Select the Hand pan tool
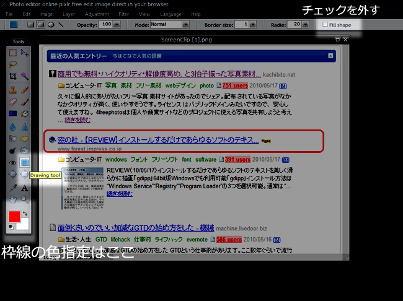Viewport: 403px width, 301px height. 13,199
